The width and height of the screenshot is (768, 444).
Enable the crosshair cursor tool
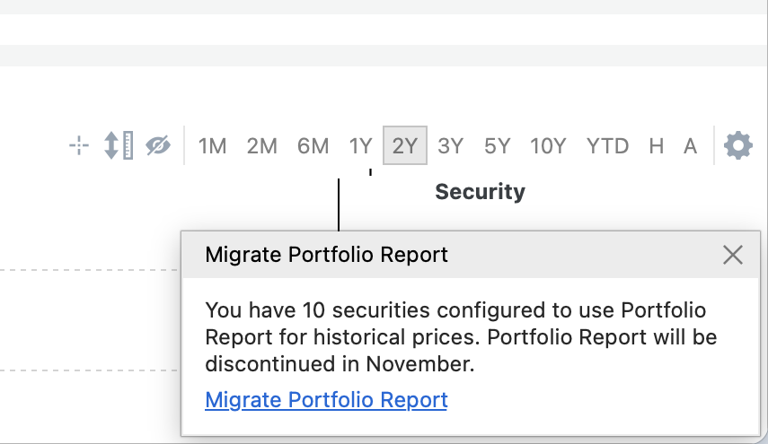pos(79,145)
